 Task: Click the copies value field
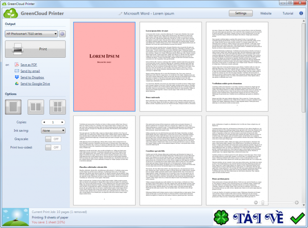[x=53, y=122]
